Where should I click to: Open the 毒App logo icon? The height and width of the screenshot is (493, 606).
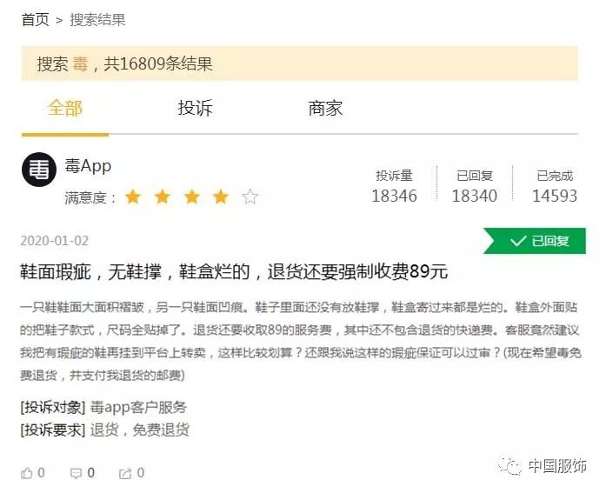tap(39, 170)
